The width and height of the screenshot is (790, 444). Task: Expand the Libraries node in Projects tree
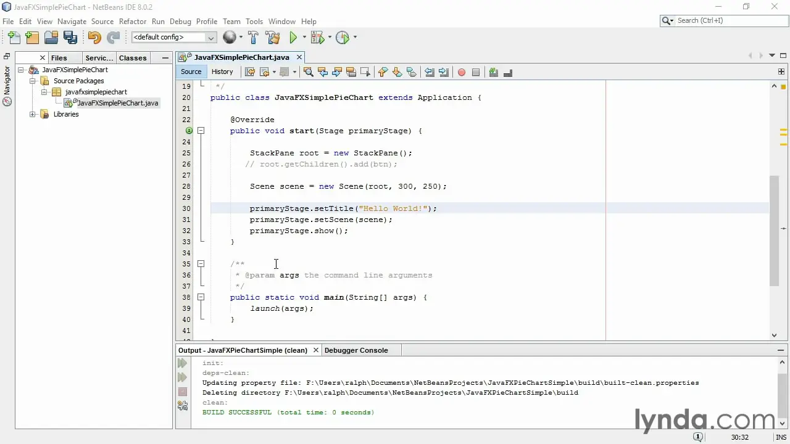click(x=32, y=114)
